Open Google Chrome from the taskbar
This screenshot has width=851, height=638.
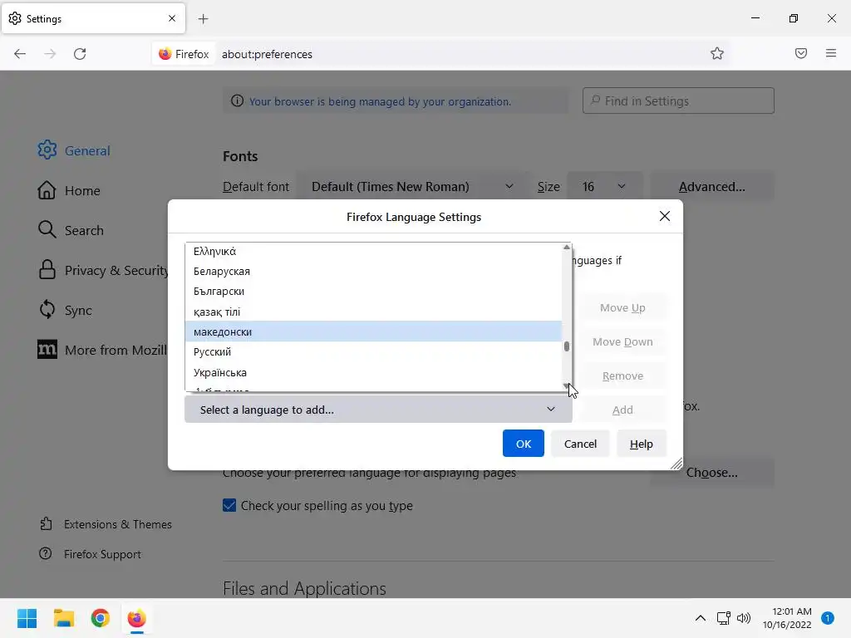100,618
